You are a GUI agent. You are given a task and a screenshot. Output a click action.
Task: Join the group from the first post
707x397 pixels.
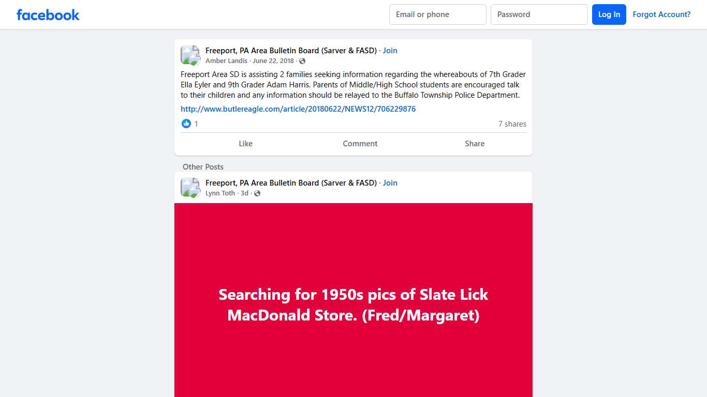click(390, 51)
